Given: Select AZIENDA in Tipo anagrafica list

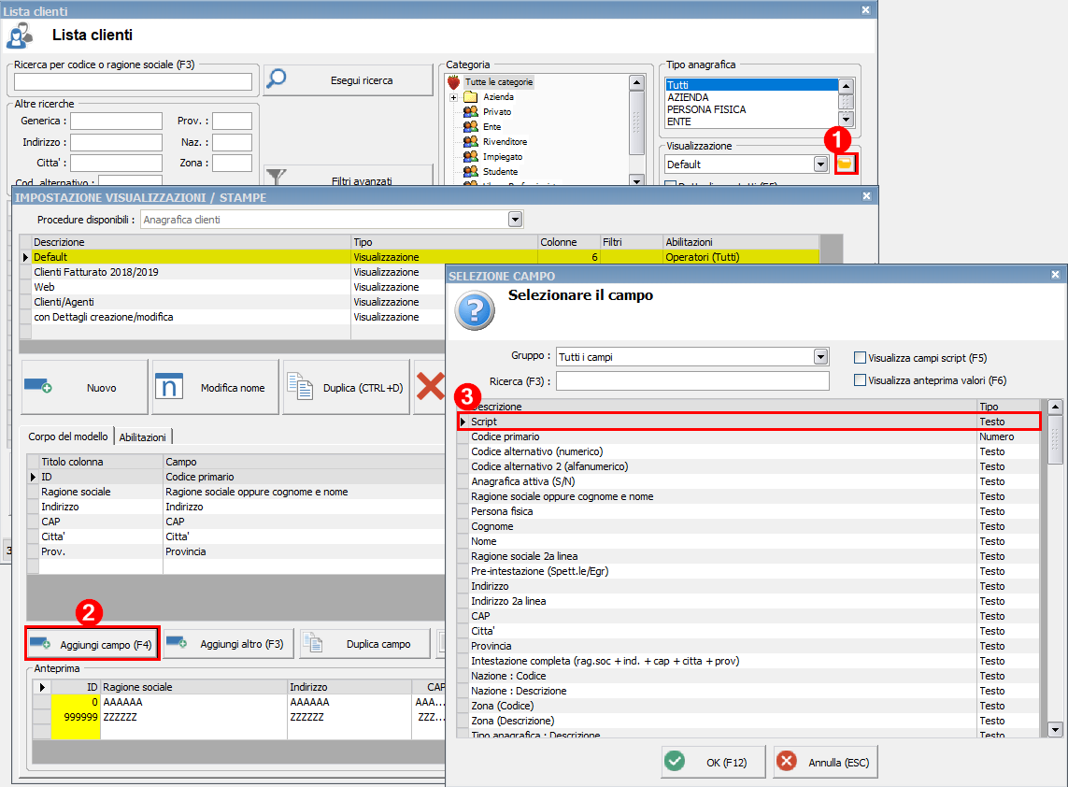Looking at the screenshot, I should (x=751, y=97).
